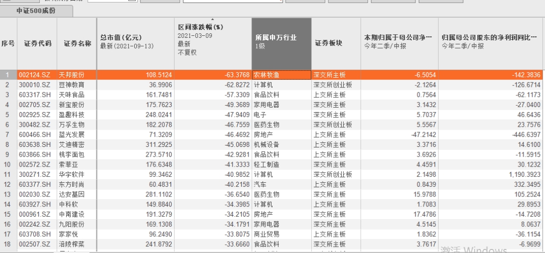This screenshot has width=545, height=253.
Task: Sort by the 证券名称 column header
Action: [x=77, y=43]
